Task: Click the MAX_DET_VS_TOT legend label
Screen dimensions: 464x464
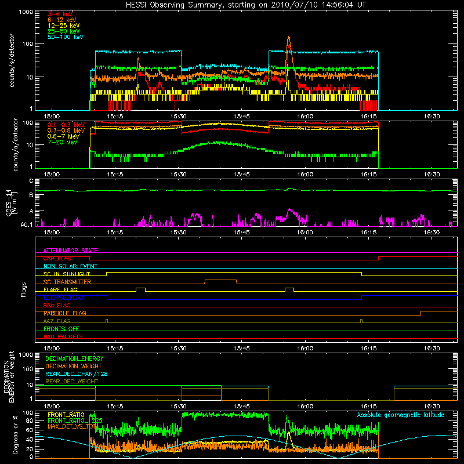Action: [x=72, y=426]
